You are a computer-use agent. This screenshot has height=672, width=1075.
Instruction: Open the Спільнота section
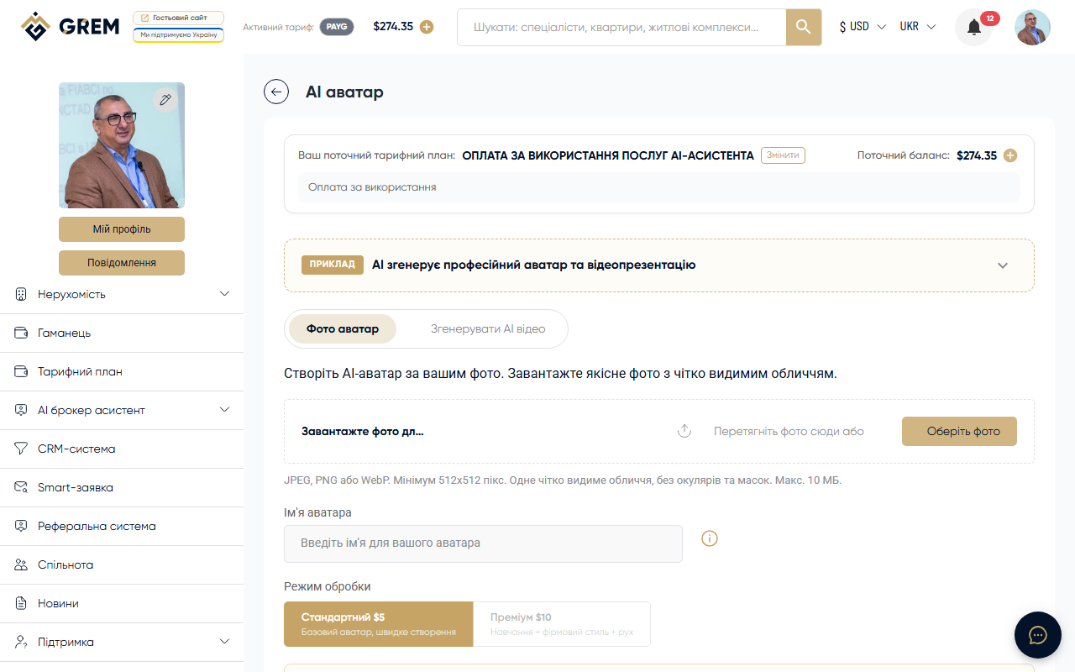tap(66, 564)
